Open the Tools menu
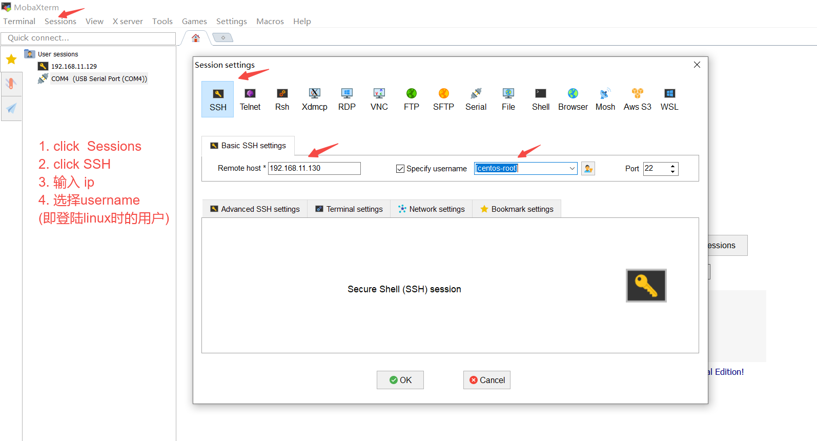Viewport: 817px width, 441px height. [162, 22]
